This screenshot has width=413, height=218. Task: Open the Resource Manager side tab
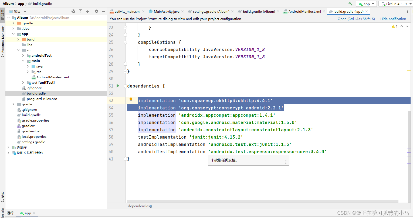coord(3,41)
